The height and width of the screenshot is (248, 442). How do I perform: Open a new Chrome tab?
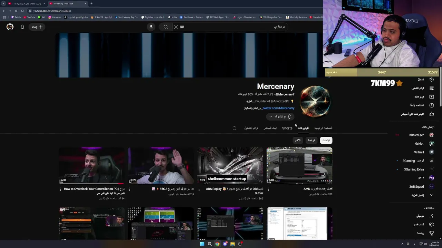click(92, 3)
